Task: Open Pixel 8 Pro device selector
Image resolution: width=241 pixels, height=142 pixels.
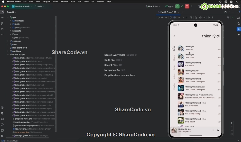Action: [153, 6]
